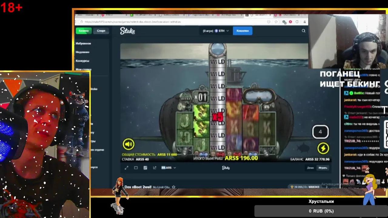Switch to the Спорт section

[x=101, y=31]
